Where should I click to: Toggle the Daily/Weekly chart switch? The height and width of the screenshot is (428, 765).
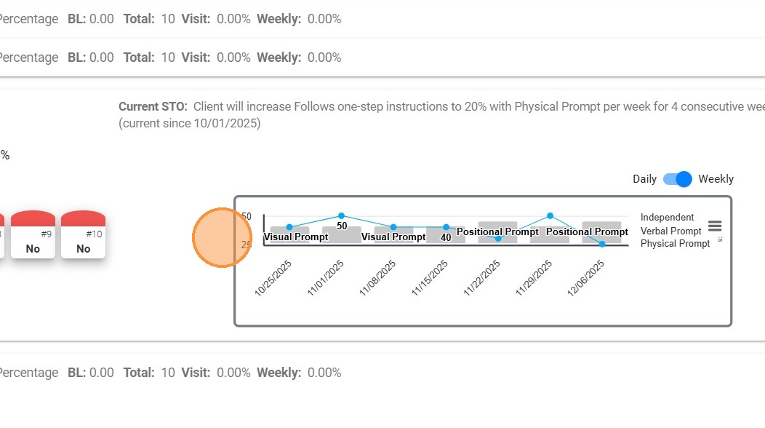(678, 179)
